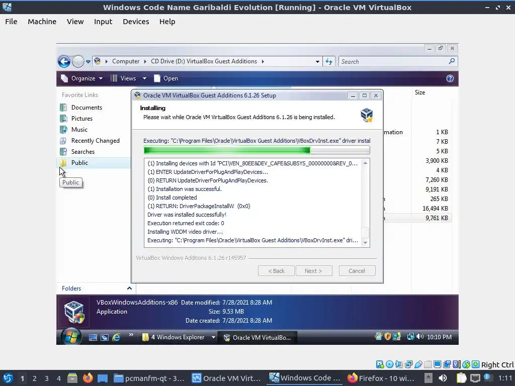Click the recording/CPU V status icon
515x386 pixels.
(x=457, y=364)
